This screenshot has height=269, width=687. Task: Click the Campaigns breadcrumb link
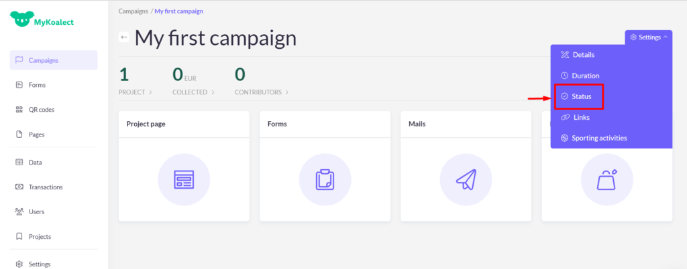tap(133, 11)
